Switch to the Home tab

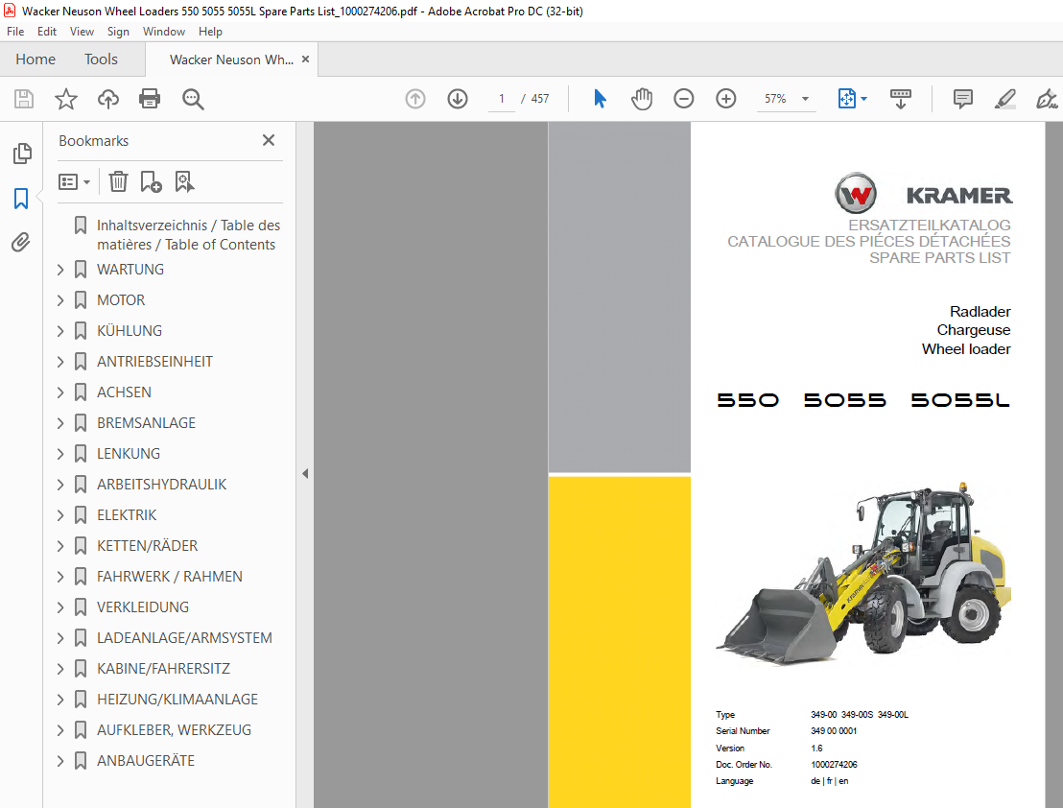tap(35, 59)
